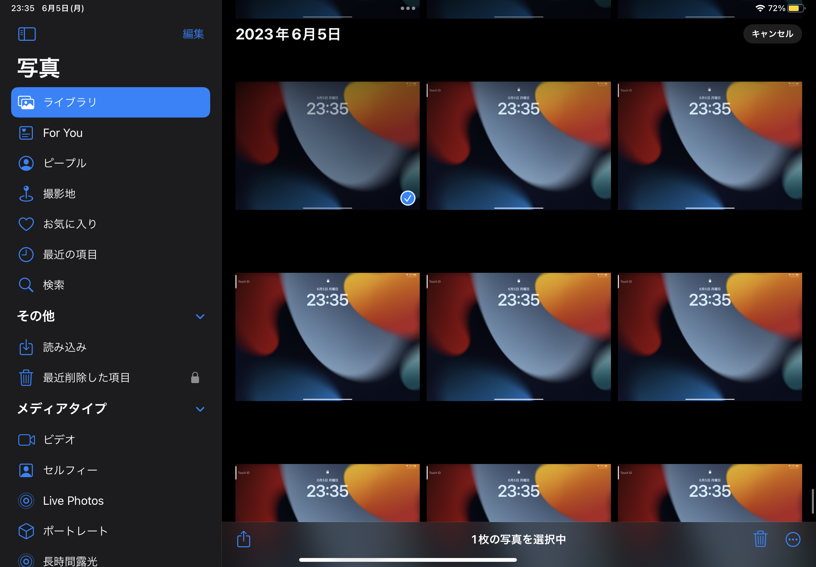Open 撮影地 places map pin
This screenshot has width=816, height=567.
pyautogui.click(x=59, y=194)
